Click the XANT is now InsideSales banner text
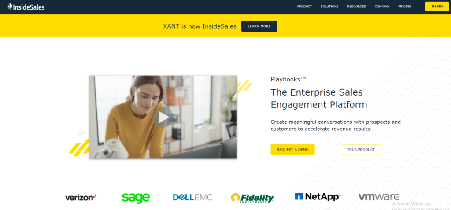The width and height of the screenshot is (451, 210). (200, 26)
